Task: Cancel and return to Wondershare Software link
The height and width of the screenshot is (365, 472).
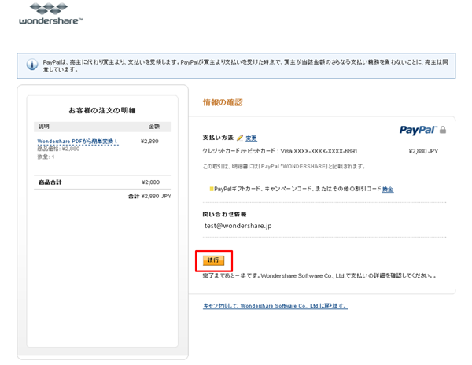Action: 275,306
